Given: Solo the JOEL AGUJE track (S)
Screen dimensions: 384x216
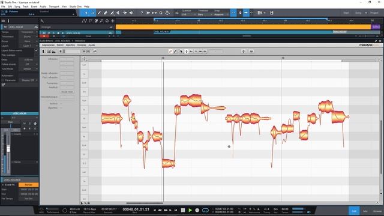Looking at the screenshot, I should pyautogui.click(x=53, y=33).
